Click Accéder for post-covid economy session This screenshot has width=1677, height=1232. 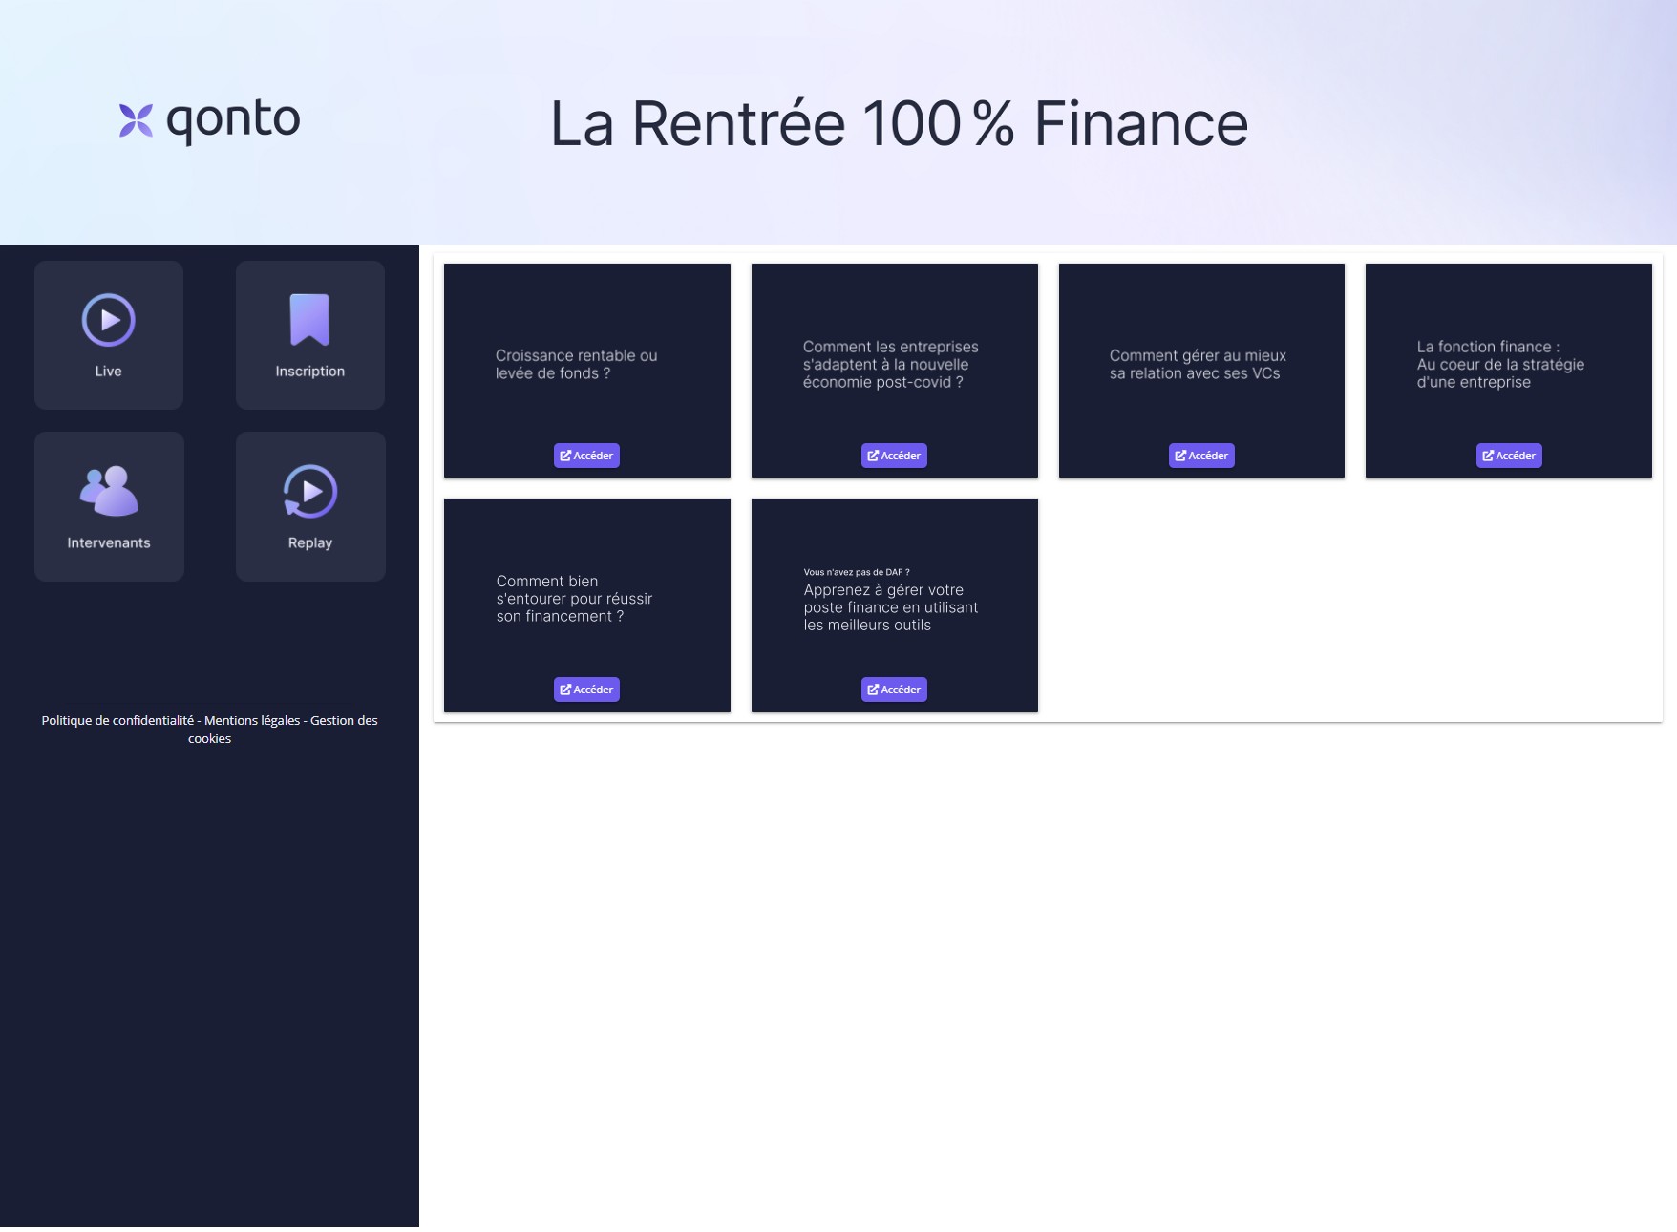[x=894, y=456]
